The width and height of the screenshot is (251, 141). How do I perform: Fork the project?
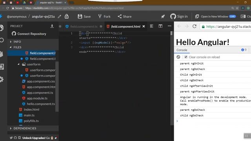click(104, 16)
